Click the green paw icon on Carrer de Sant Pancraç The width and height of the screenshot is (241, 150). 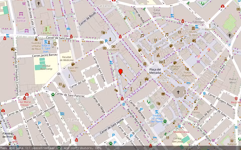coord(53,94)
